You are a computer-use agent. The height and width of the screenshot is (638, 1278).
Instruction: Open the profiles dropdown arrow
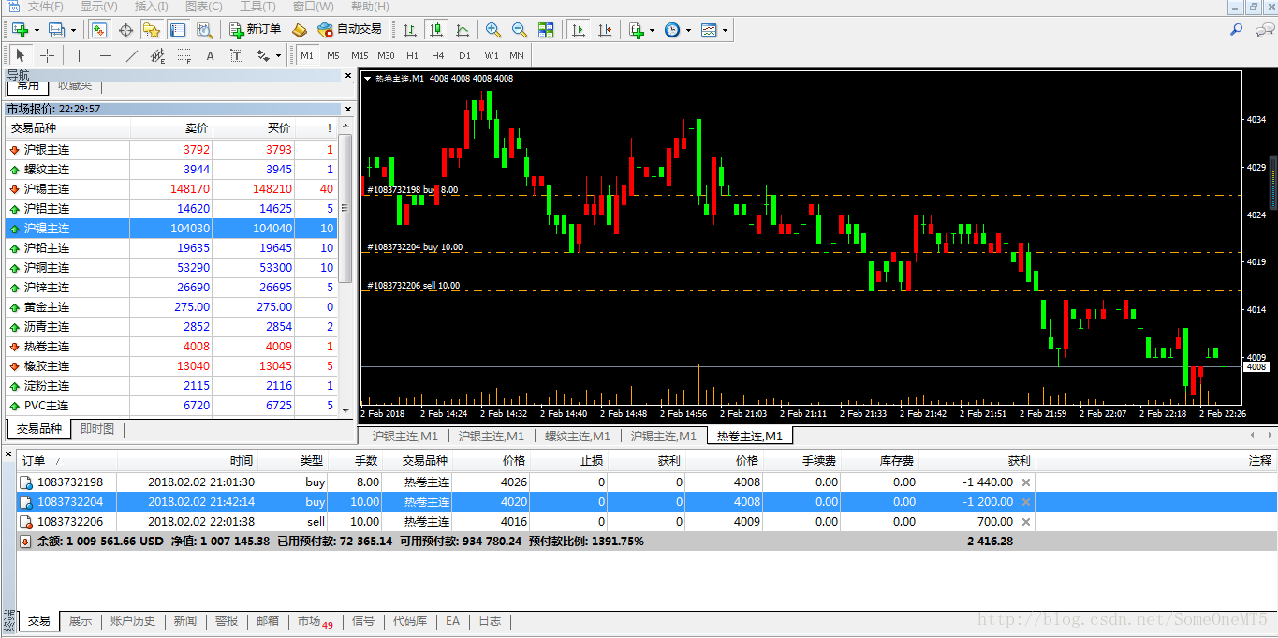click(x=73, y=30)
